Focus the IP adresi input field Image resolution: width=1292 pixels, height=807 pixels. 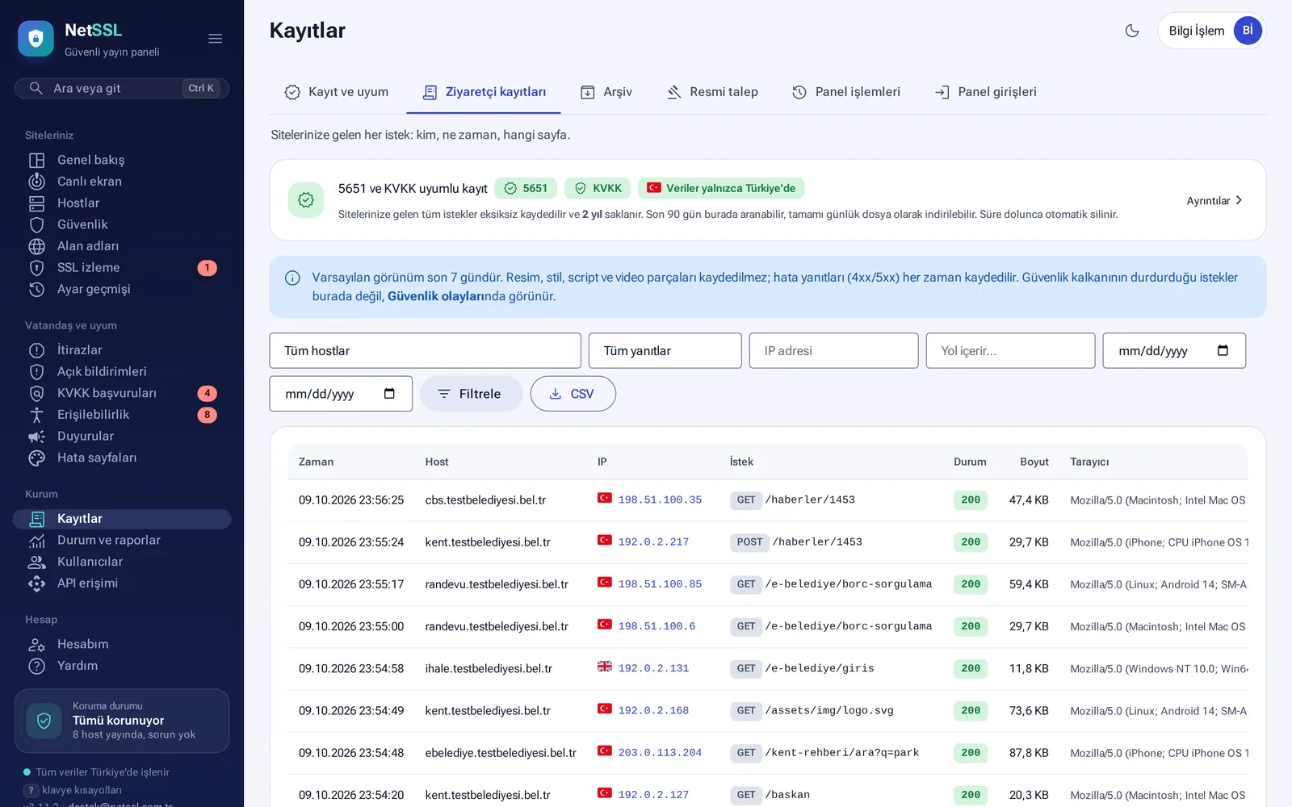click(833, 351)
